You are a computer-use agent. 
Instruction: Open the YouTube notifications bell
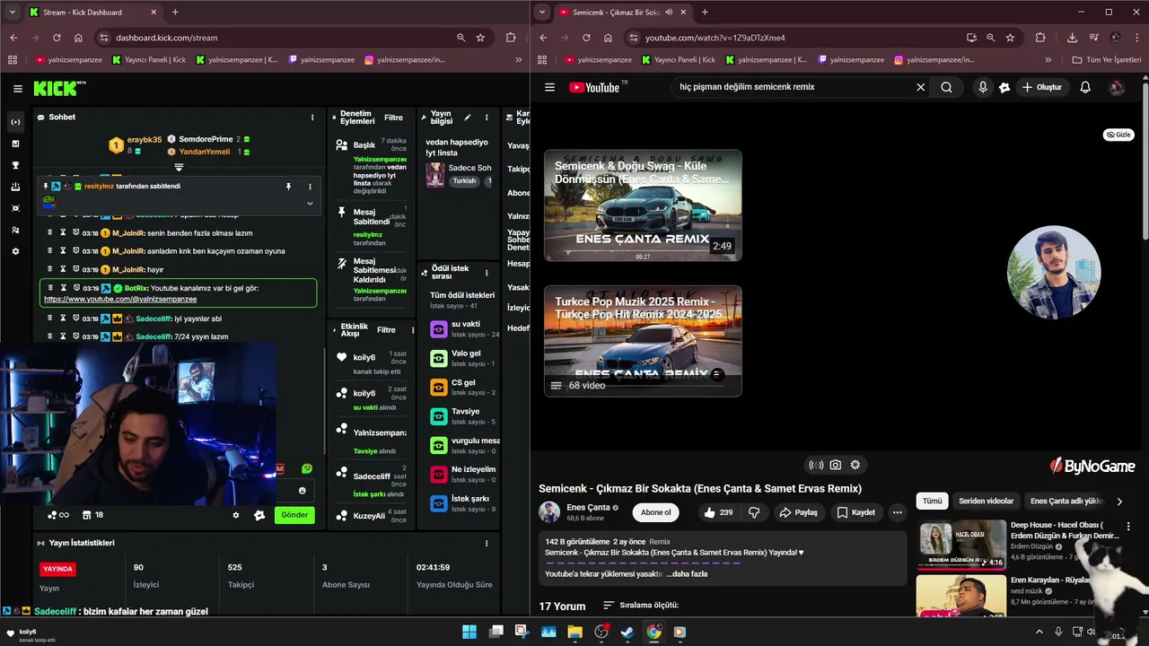[1085, 88]
